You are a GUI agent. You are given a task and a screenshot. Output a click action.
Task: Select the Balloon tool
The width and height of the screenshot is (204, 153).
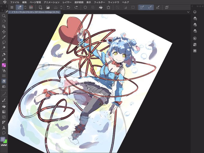4,133
